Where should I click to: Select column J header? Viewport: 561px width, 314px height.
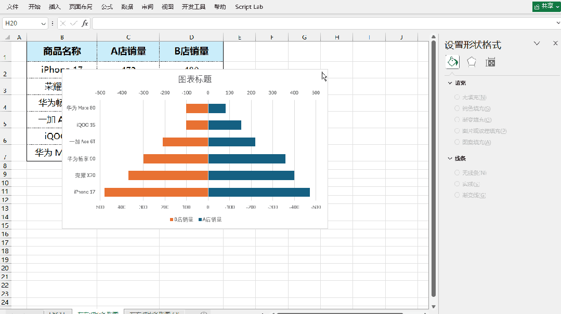(x=401, y=37)
